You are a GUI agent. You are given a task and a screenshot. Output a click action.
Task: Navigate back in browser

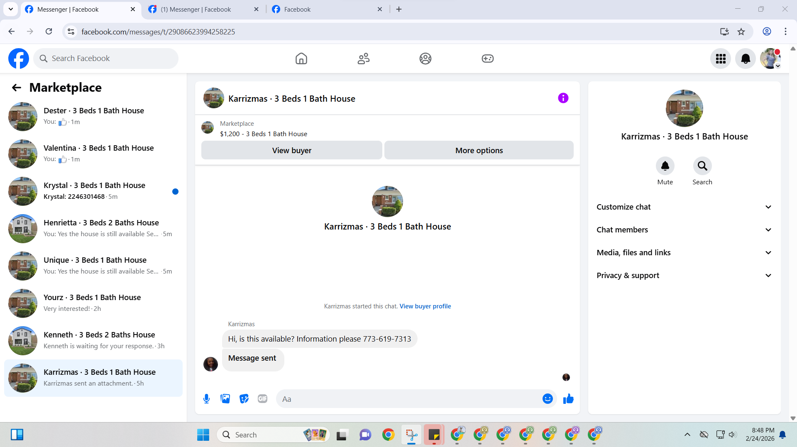tap(12, 32)
